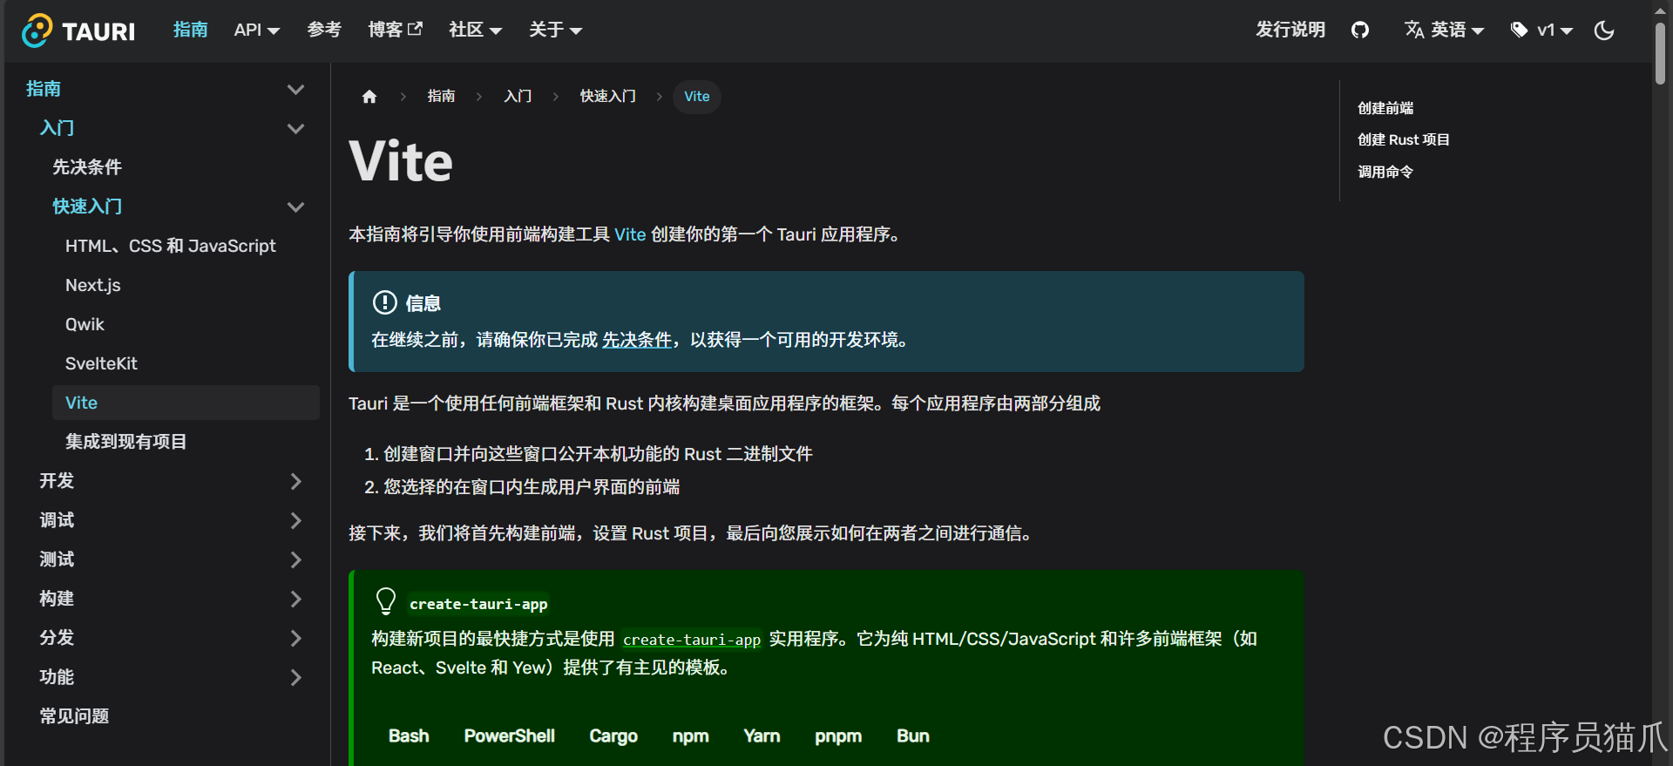Open the SvelteKit guide

pos(101,363)
